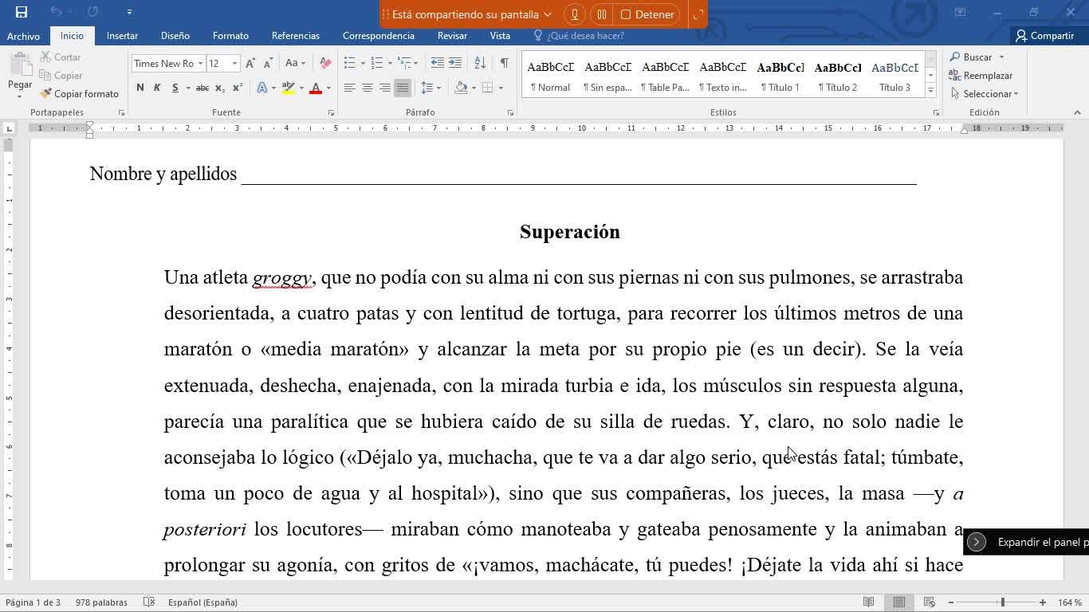
Task: Open the Seleccionar dropdown
Action: click(985, 94)
